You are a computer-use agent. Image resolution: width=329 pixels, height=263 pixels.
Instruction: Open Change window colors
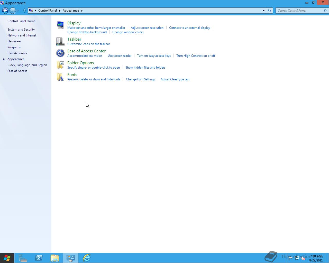pyautogui.click(x=128, y=32)
